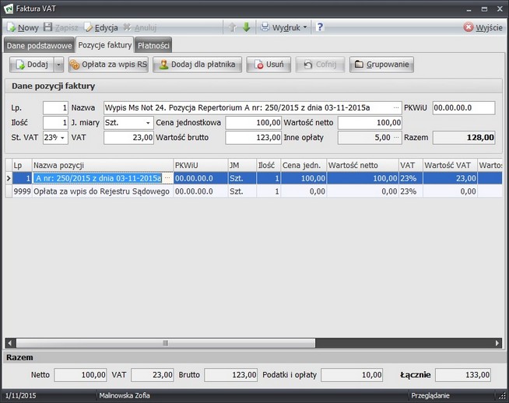
Task: Select the Opłata za wpis do Rejestru row
Action: point(101,191)
